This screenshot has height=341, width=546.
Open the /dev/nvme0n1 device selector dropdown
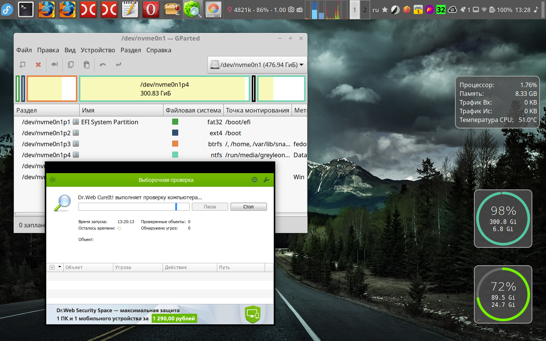(257, 65)
